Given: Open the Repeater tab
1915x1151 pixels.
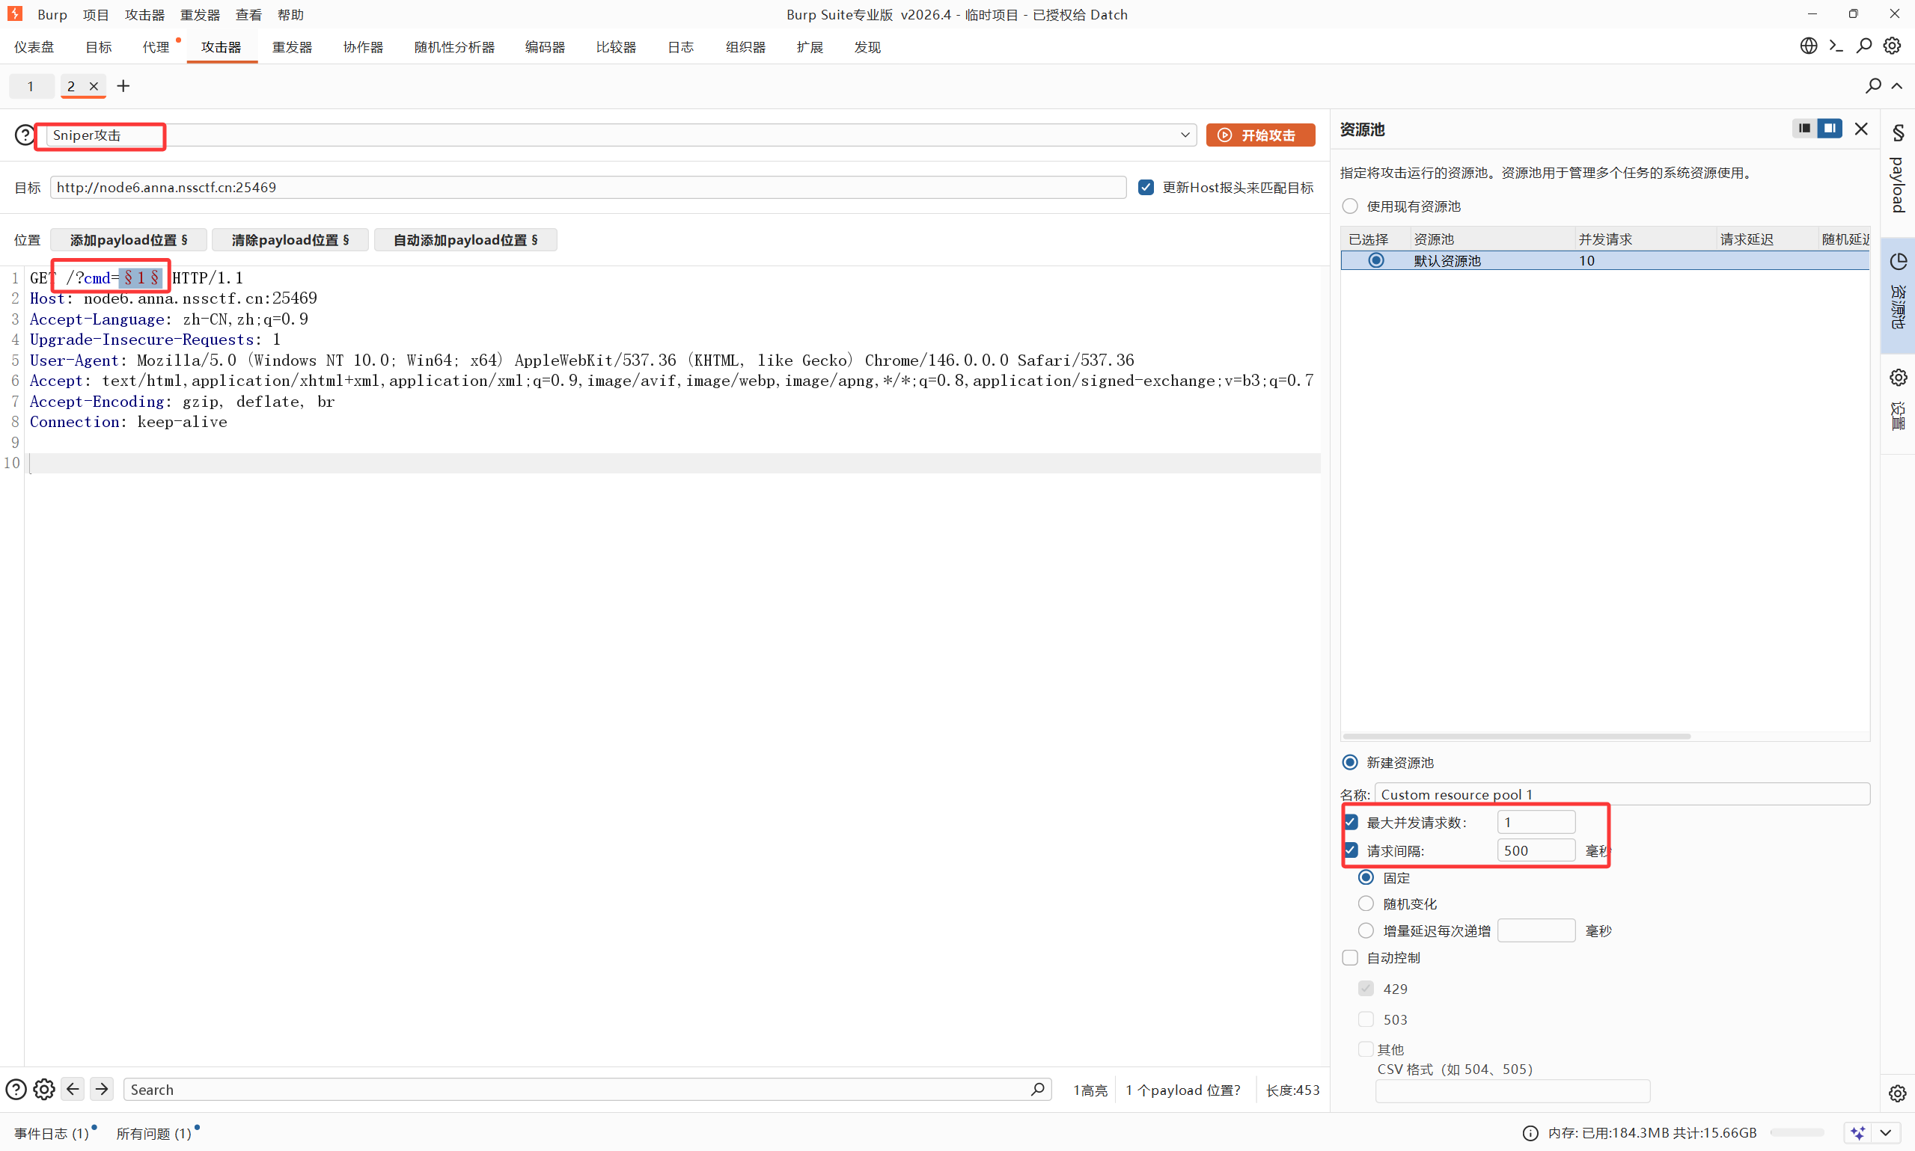Looking at the screenshot, I should point(292,47).
